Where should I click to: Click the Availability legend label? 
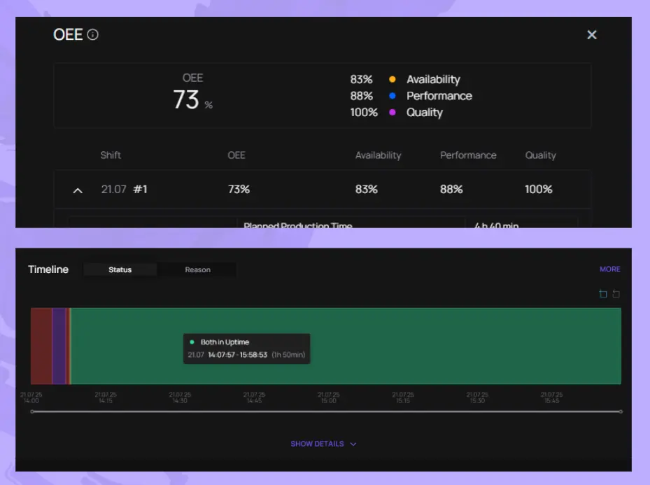coord(433,80)
